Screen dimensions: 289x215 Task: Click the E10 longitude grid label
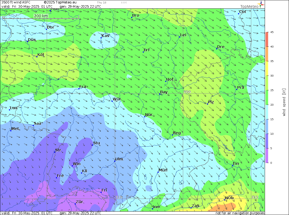pos(119,197)
